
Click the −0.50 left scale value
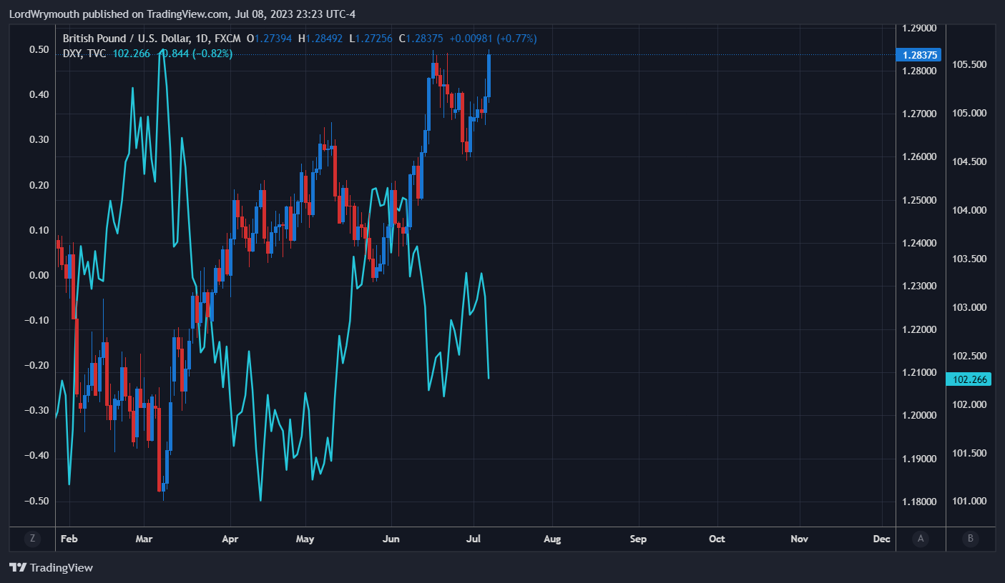pos(36,501)
